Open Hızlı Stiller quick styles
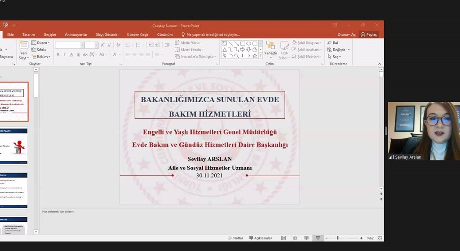Screen dimensions: 460x251 pyautogui.click(x=284, y=50)
